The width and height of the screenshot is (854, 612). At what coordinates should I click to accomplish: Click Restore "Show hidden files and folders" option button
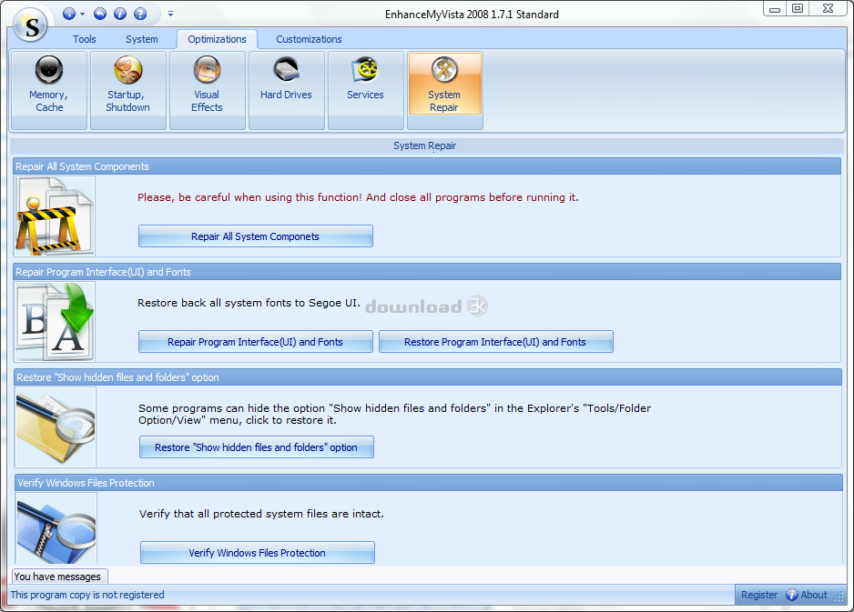(257, 447)
